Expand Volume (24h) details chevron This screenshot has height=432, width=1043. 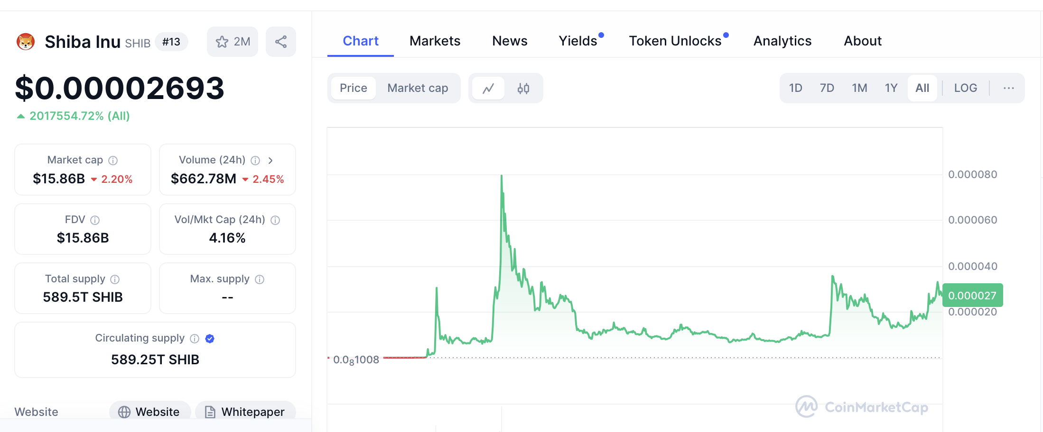pyautogui.click(x=270, y=161)
